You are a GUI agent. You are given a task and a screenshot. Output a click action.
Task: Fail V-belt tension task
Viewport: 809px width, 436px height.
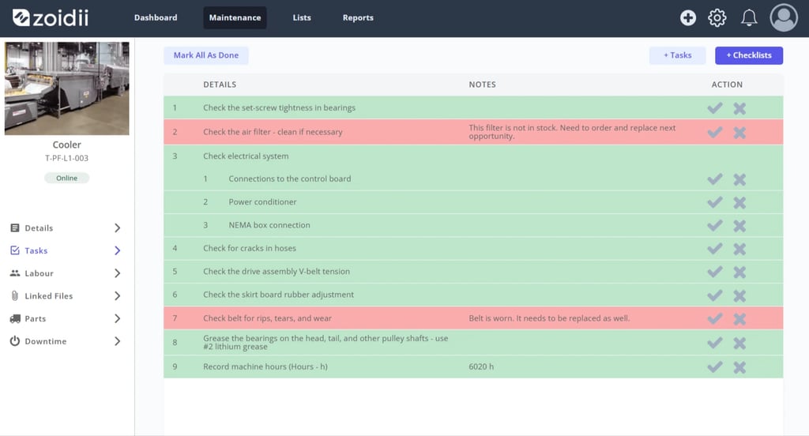tap(739, 272)
